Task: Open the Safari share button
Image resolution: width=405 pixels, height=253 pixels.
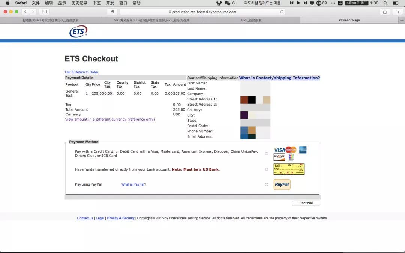Action: [x=385, y=12]
